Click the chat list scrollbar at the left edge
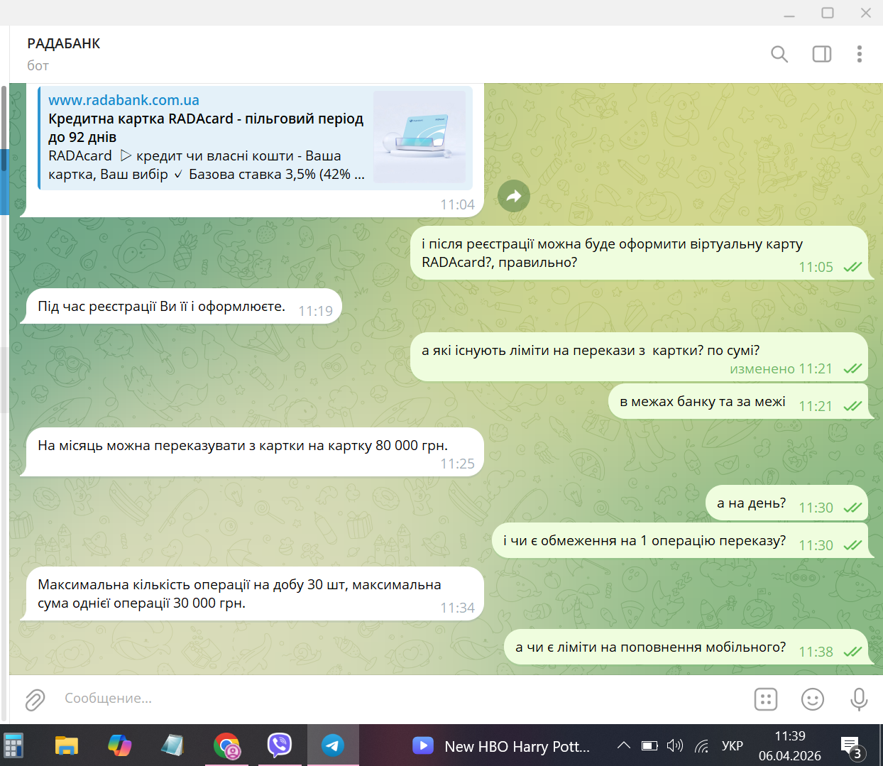This screenshot has width=883, height=766. coord(4,128)
